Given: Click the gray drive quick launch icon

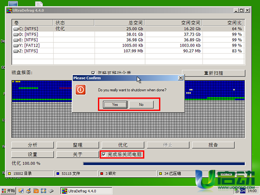Looking at the screenshot, I should coord(51,191).
